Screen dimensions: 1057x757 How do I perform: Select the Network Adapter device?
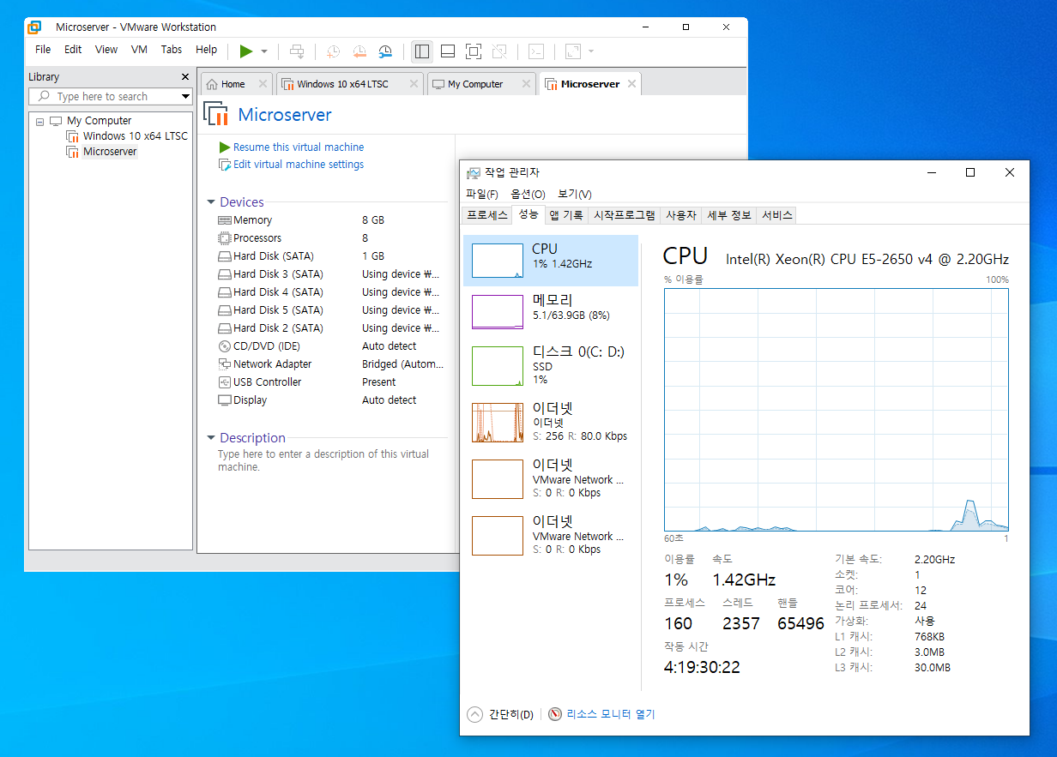[332, 364]
